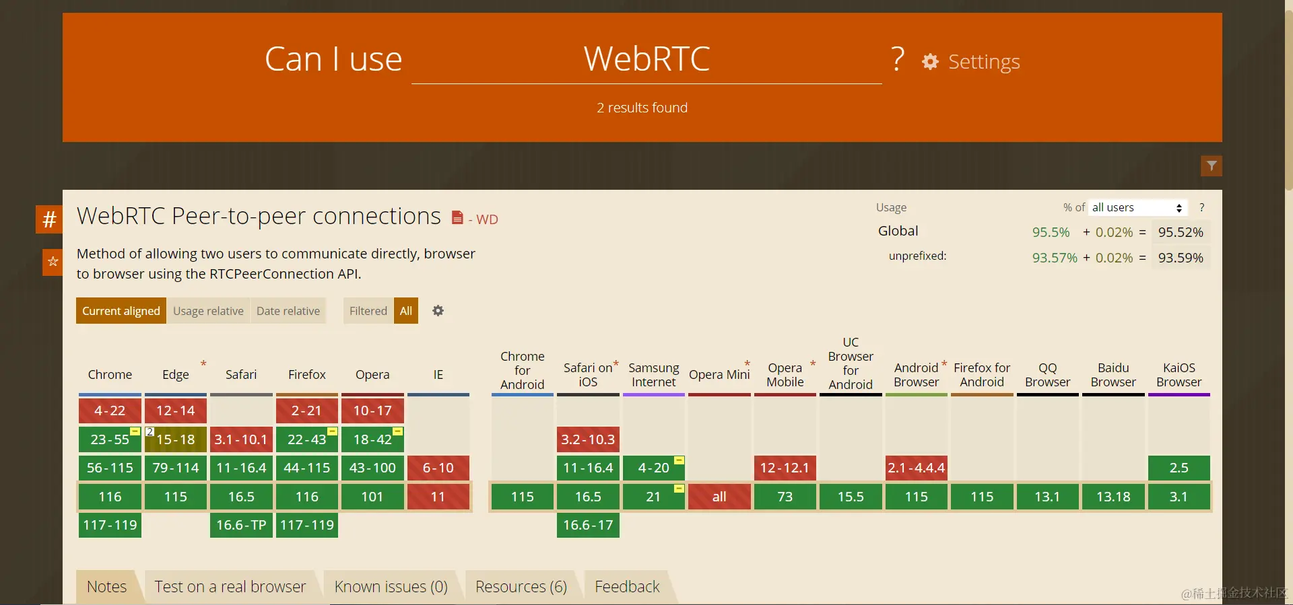Click KaiOS Browser 2.5 cell
The height and width of the screenshot is (605, 1293).
(x=1179, y=468)
